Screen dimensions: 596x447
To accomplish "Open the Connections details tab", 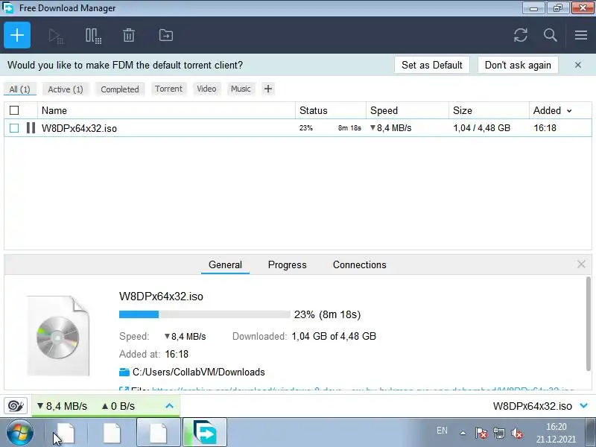I will [x=360, y=265].
